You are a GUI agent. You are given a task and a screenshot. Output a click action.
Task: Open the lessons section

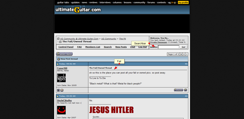[x=128, y=2]
